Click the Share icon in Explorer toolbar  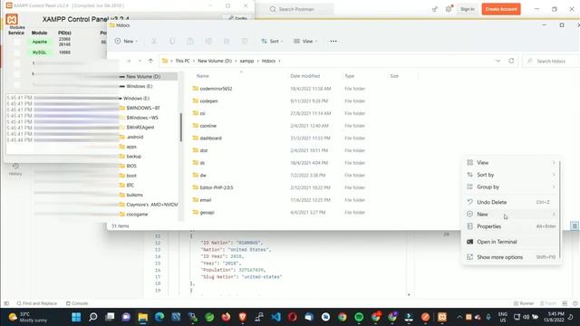[x=227, y=42]
